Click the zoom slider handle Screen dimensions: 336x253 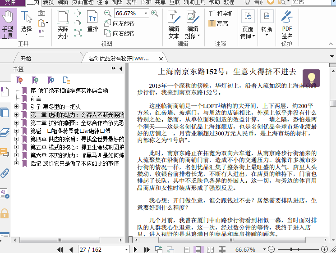point(291,249)
